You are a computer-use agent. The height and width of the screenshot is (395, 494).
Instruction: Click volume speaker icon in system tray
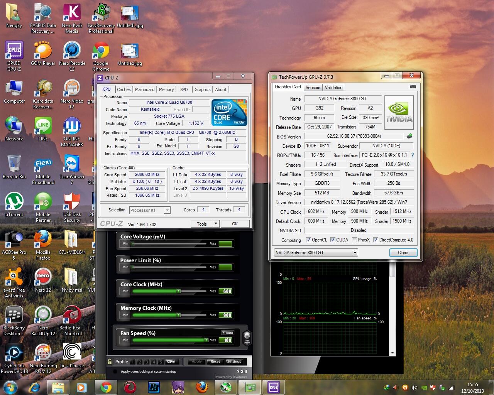click(x=414, y=388)
